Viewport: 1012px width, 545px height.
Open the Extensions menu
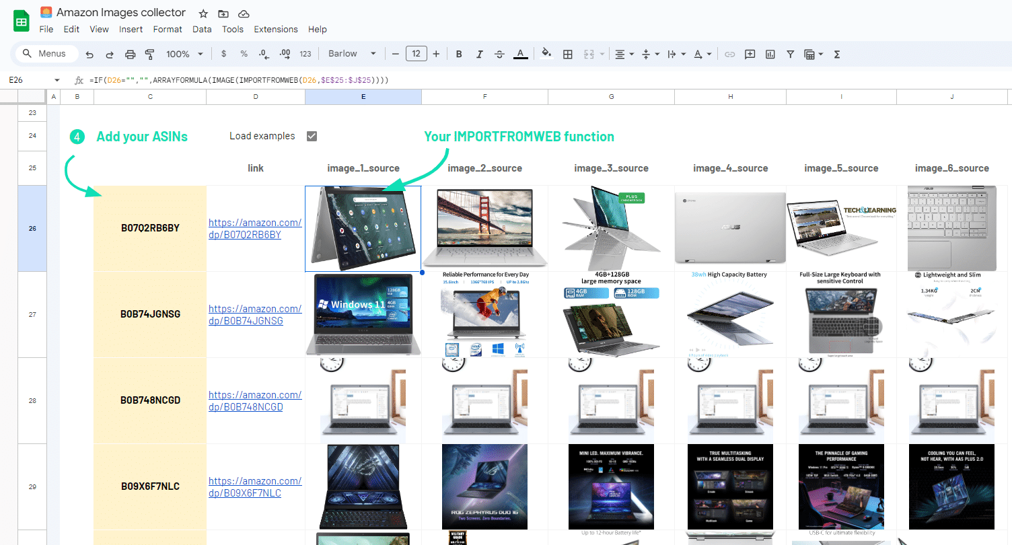(275, 29)
